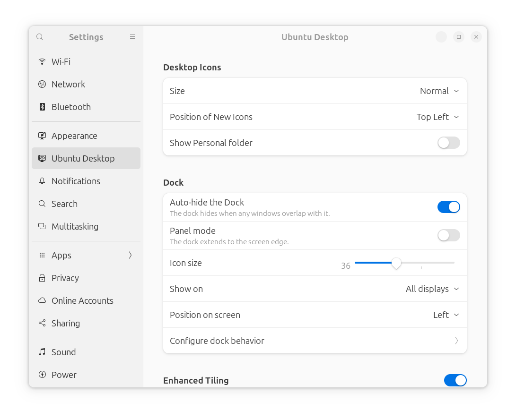Turn off Enhanced Tiling switch
516x419 pixels.
click(x=455, y=380)
